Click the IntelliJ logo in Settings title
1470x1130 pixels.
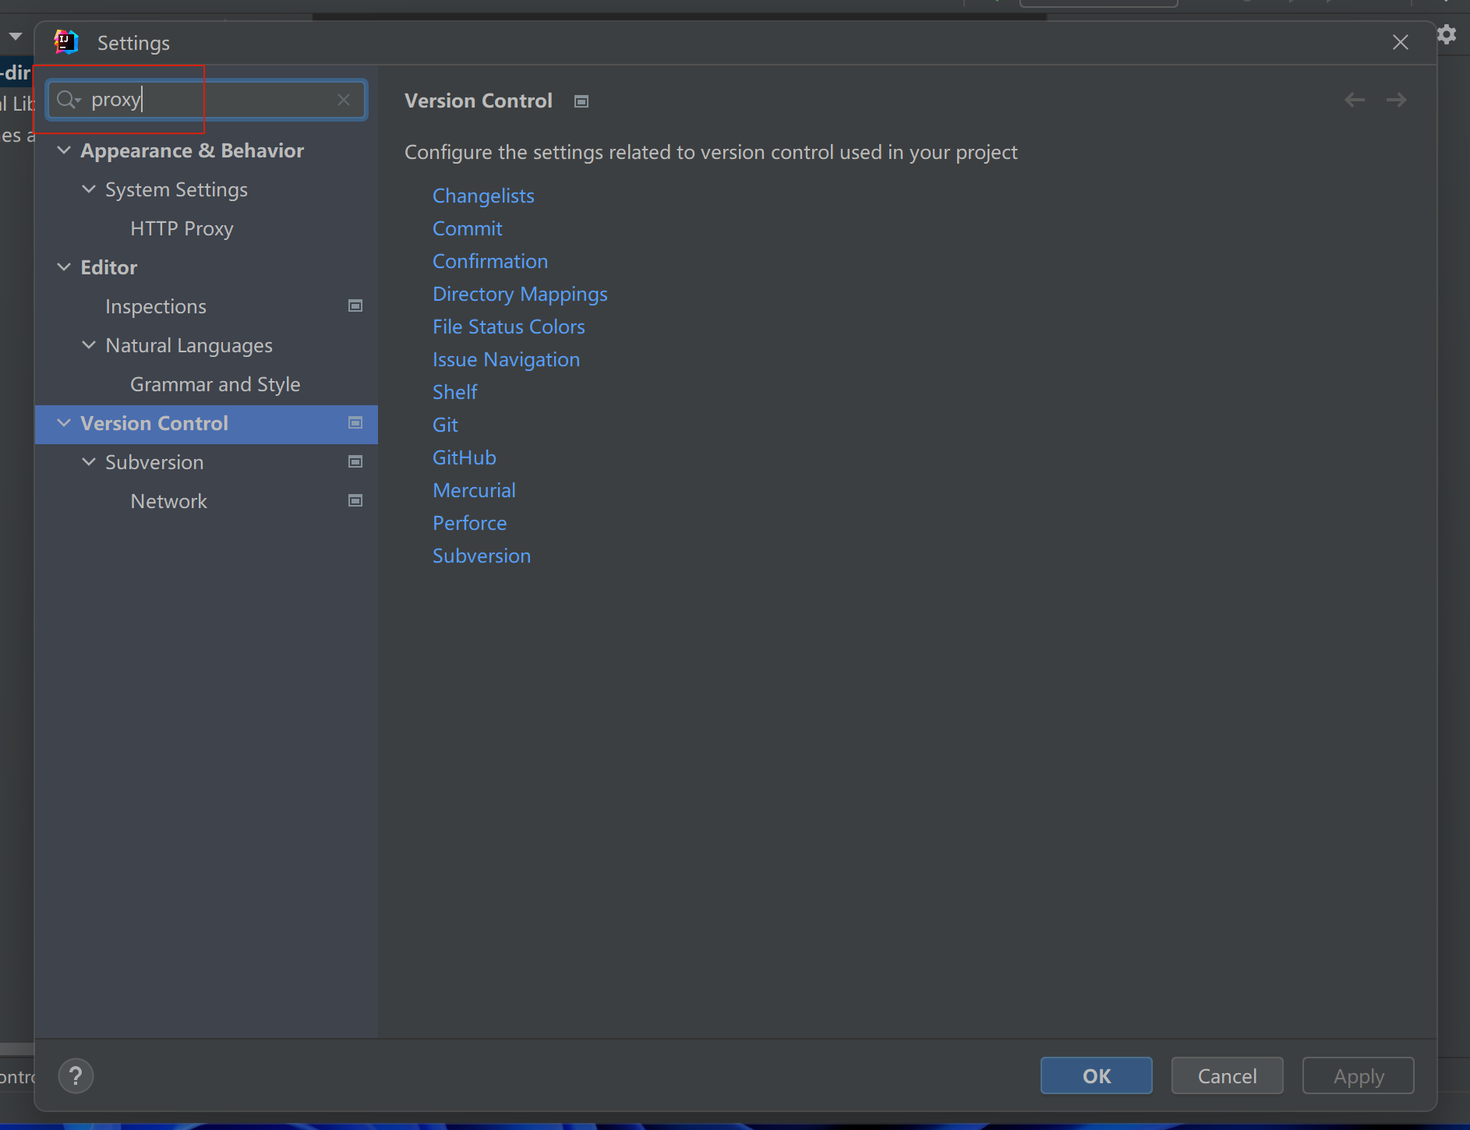coord(66,42)
